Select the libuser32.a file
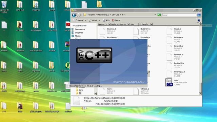Viewport: 217px width, 122px height. [x=108, y=31]
